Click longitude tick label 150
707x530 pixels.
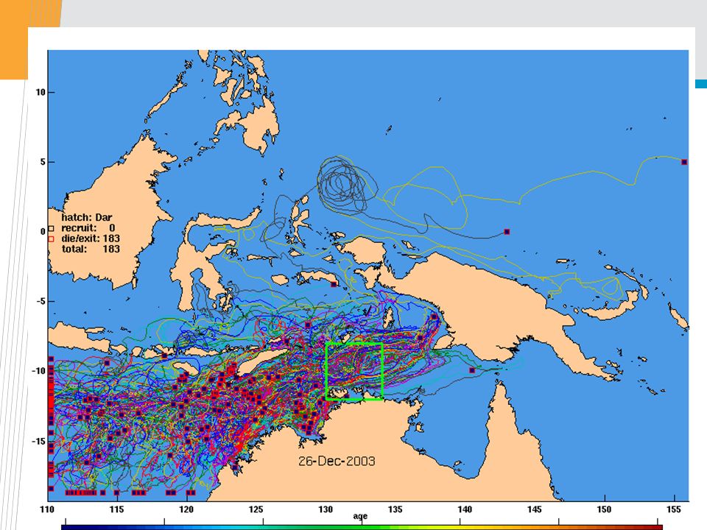pos(604,509)
